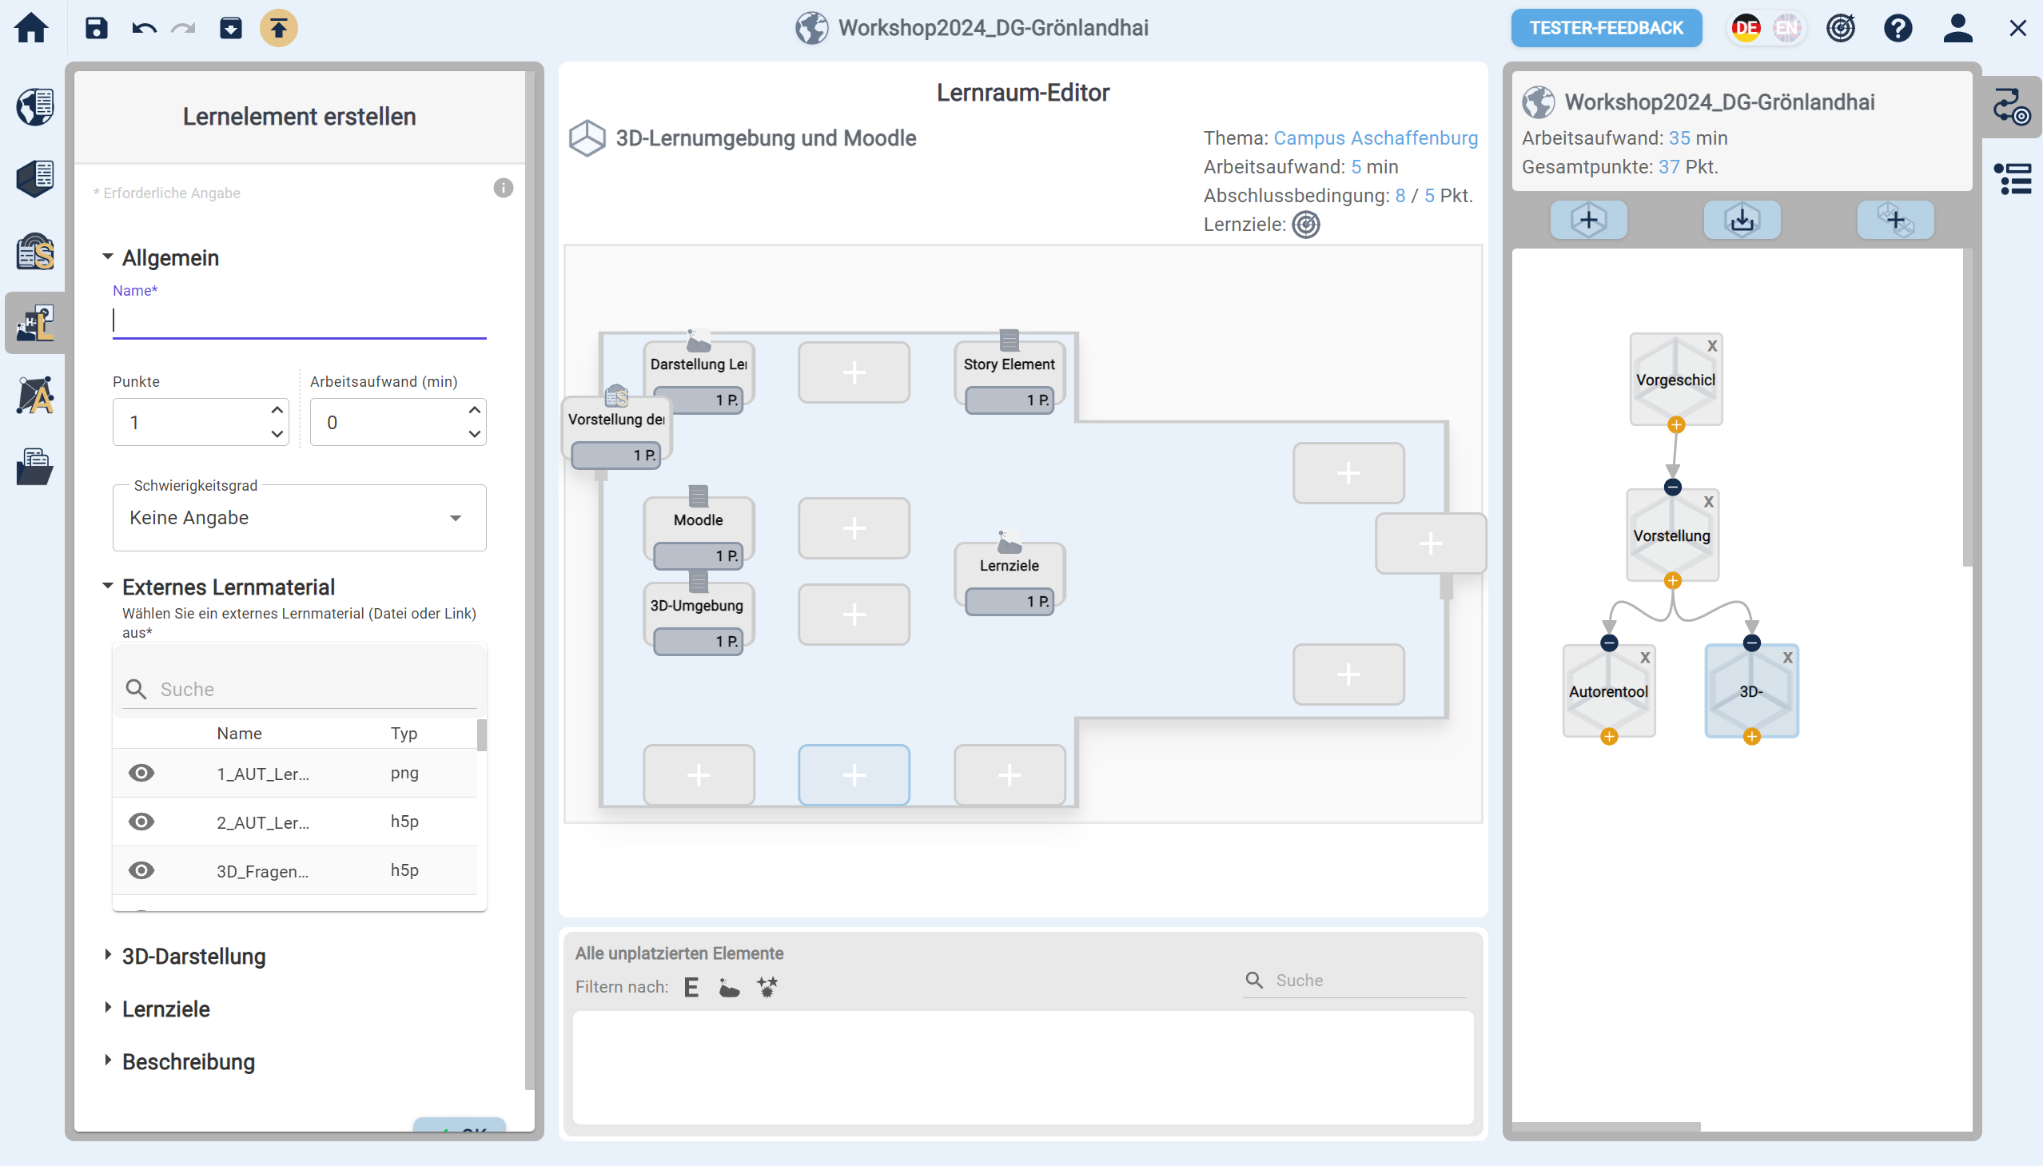Open the Campus Aschaffenburg theme link
This screenshot has height=1166, width=2043.
(x=1375, y=137)
